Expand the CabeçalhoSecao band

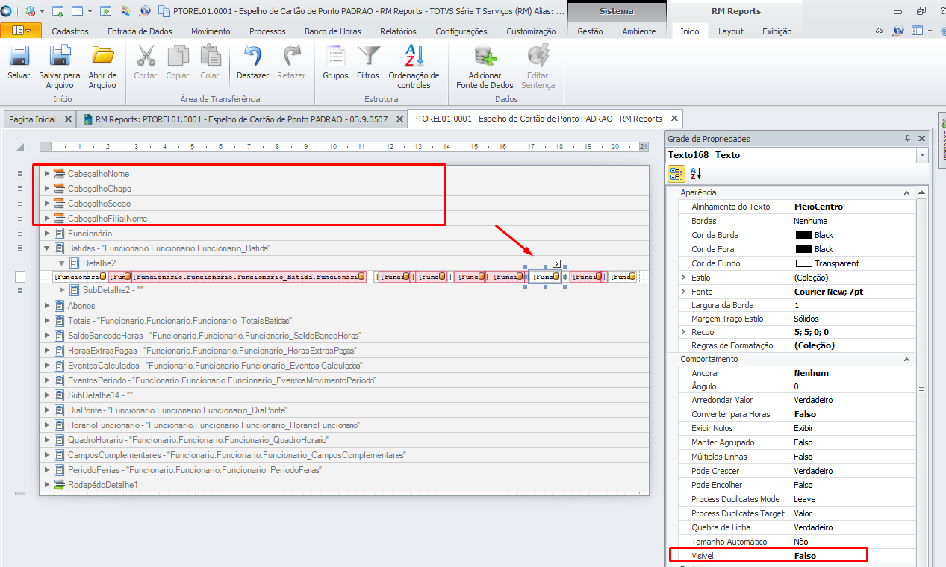click(x=47, y=204)
